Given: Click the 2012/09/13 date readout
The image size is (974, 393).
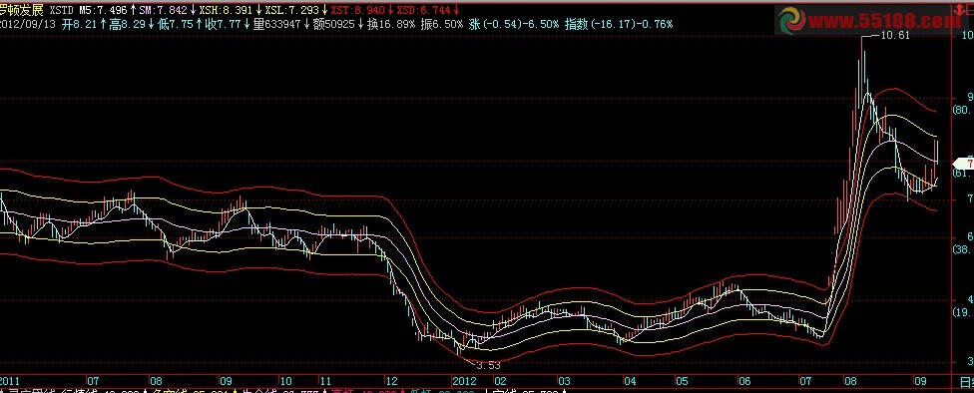Looking at the screenshot, I should click(x=27, y=24).
